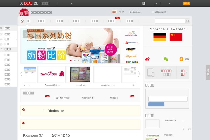Click the windeln.de logo on banner
Image resolution: width=210 pixels, height=140 pixels.
131,34
